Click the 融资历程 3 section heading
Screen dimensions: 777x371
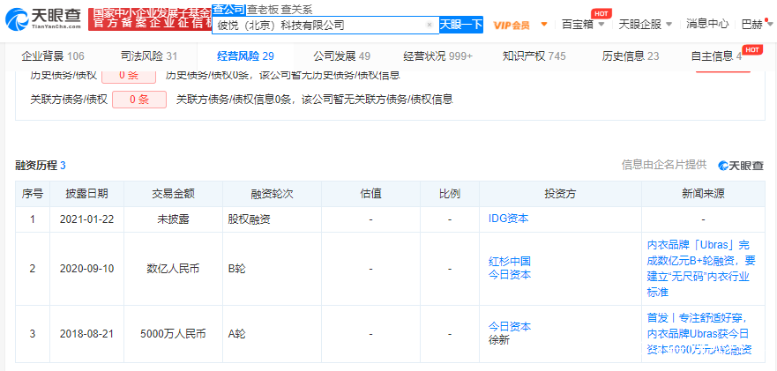(41, 166)
